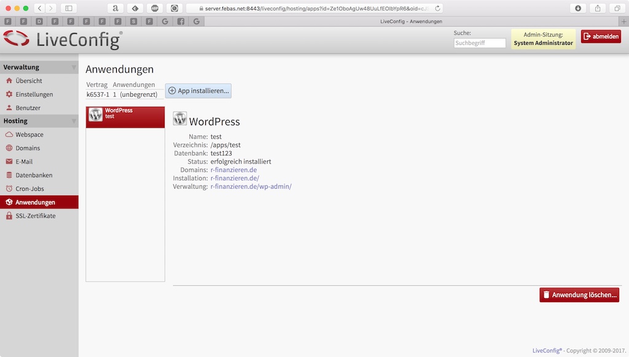Open the Installation link r-finanzieren.de/
The height and width of the screenshot is (357, 629).
click(235, 178)
